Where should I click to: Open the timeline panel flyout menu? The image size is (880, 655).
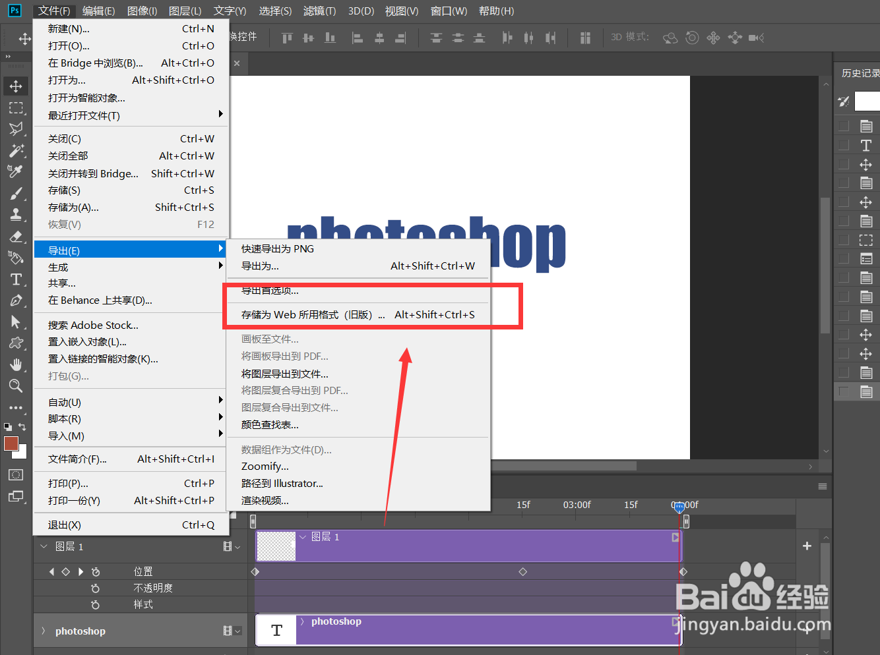[823, 486]
